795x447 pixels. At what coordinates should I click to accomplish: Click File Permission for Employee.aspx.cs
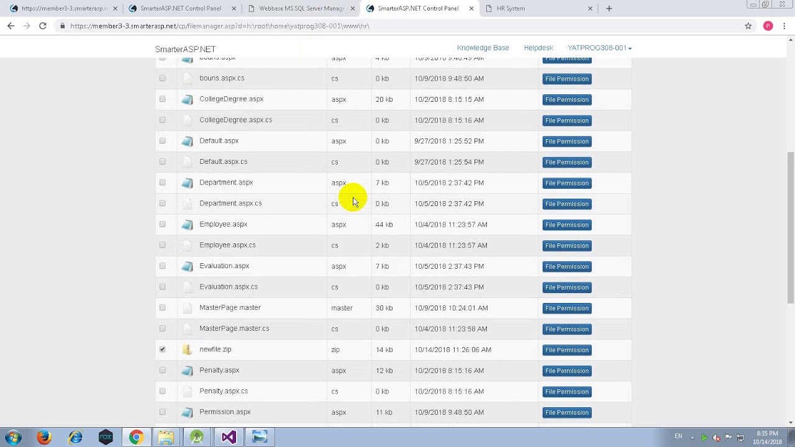point(566,246)
